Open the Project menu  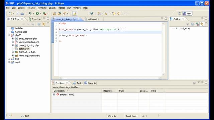61,8
